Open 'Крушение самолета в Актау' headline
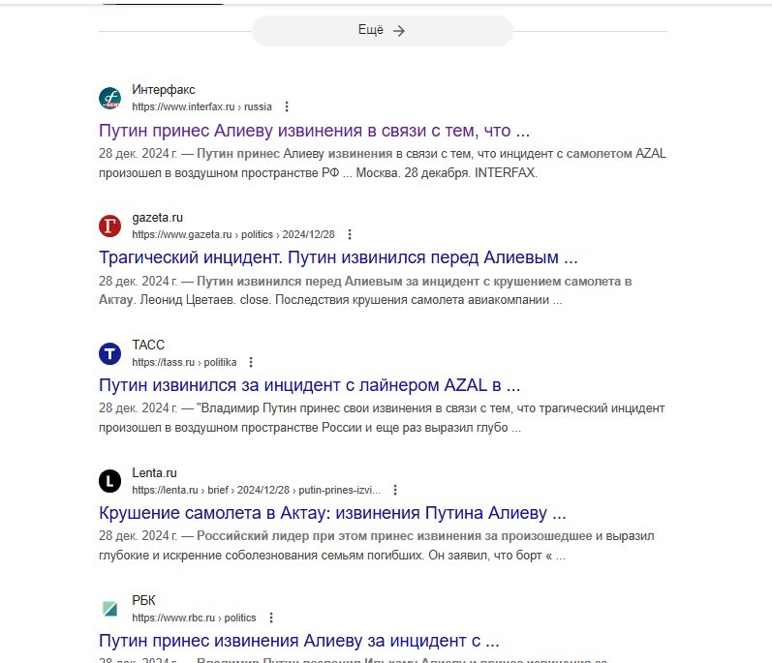Screen dimensions: 772x663 [332, 513]
